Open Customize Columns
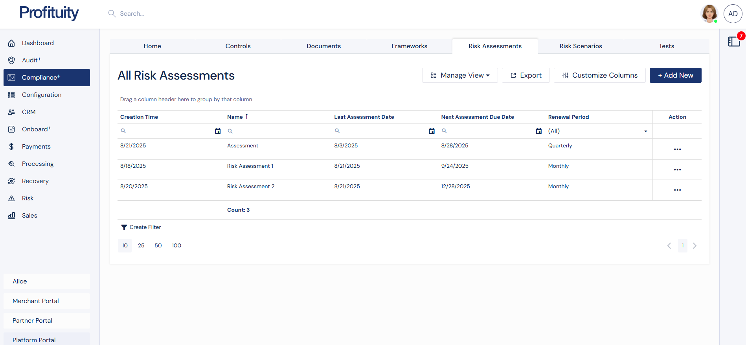This screenshot has height=345, width=746. click(x=599, y=75)
